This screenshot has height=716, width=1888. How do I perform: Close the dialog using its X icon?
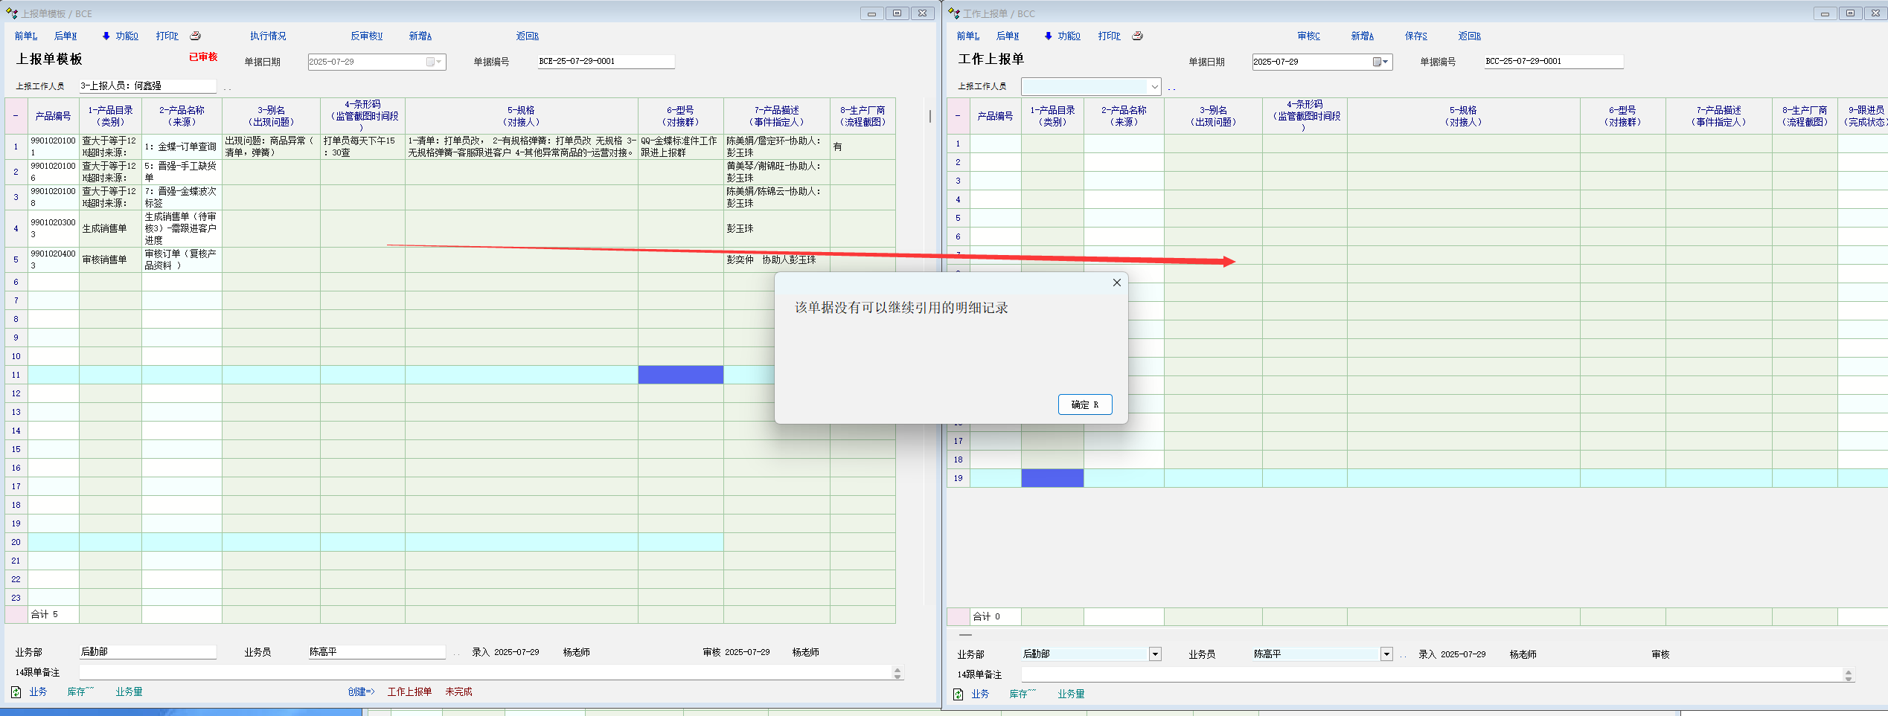tap(1116, 283)
